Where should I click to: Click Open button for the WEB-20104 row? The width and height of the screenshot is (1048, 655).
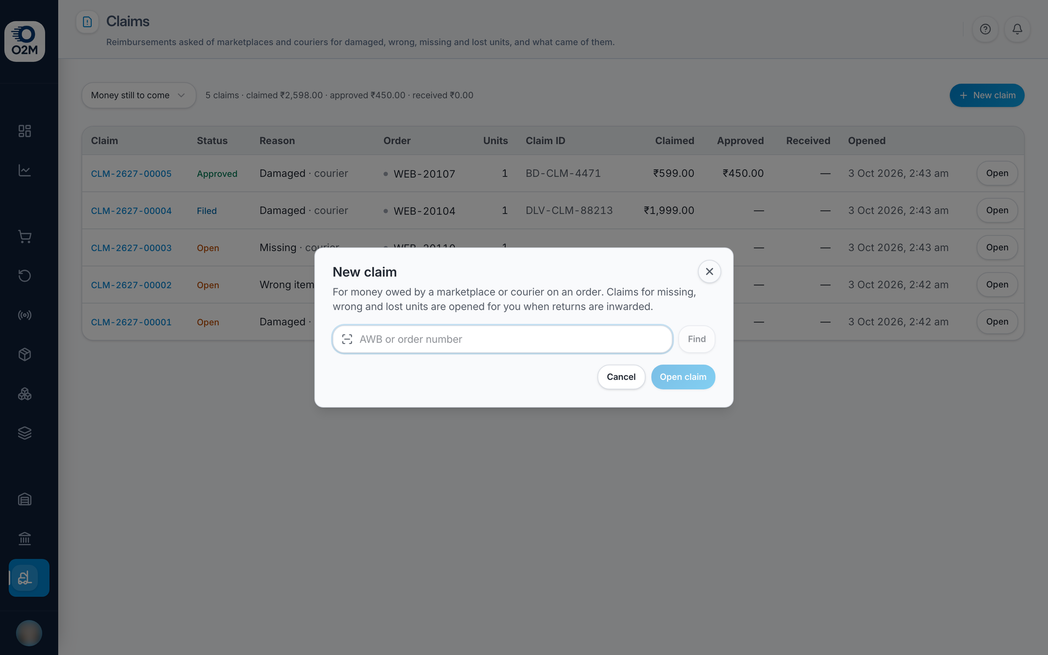[997, 211]
